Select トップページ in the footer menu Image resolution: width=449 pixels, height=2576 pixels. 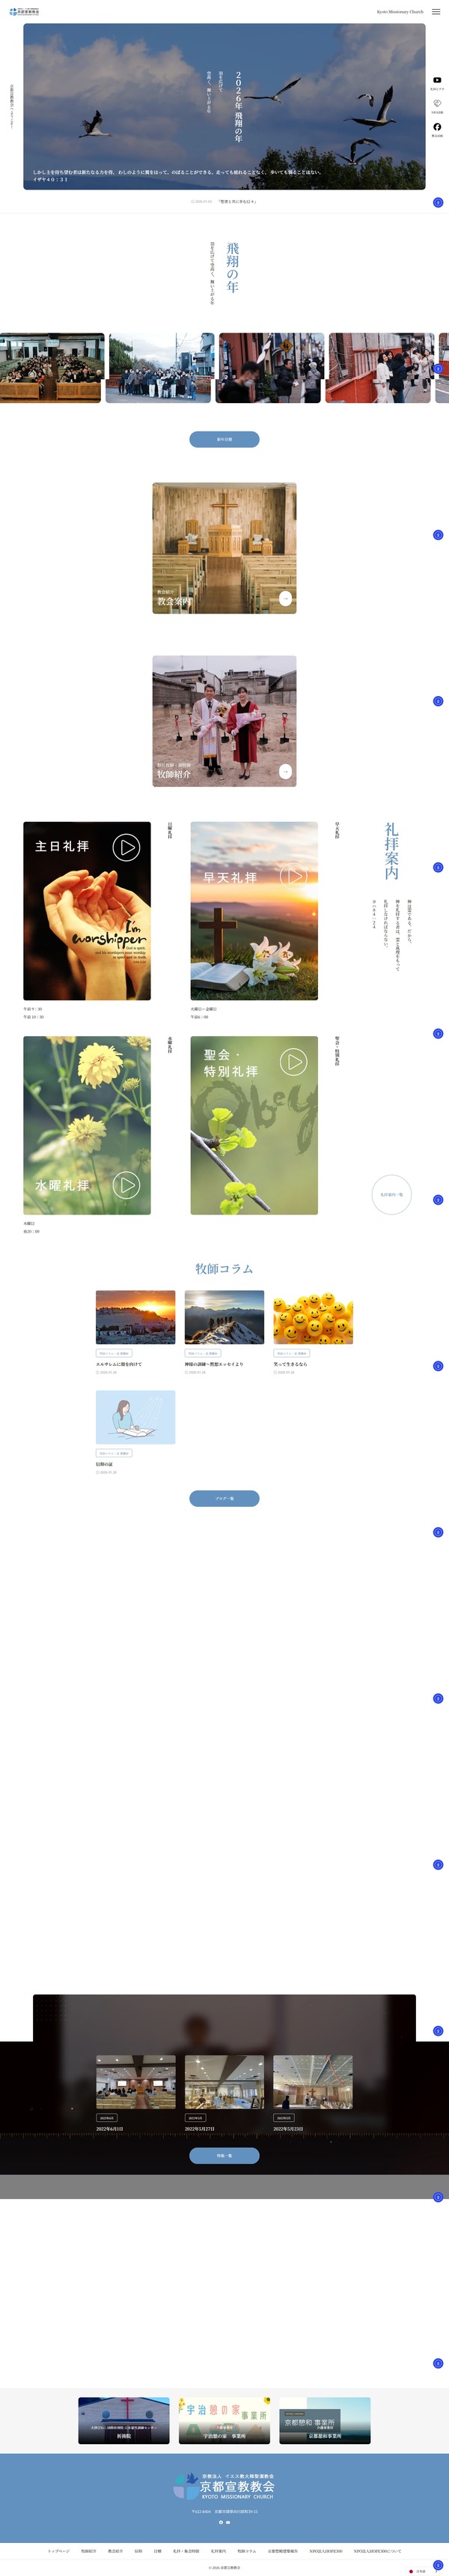click(59, 2550)
